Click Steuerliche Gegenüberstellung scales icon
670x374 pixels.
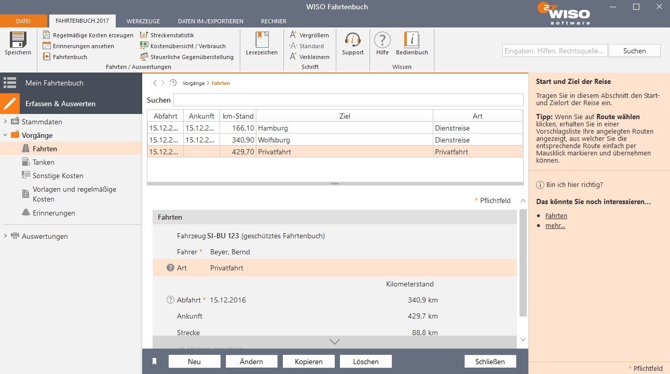(144, 57)
